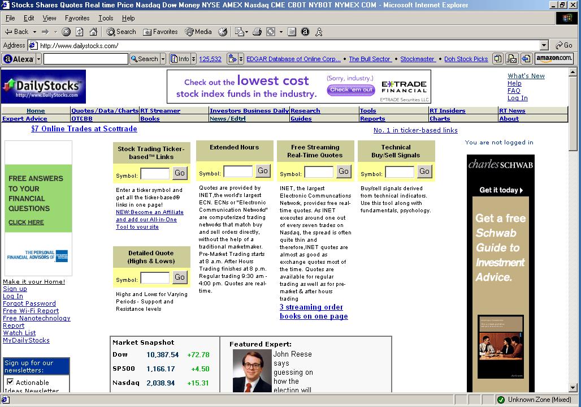Open the File menu
Screen dimensions: 581x407
tap(10, 18)
